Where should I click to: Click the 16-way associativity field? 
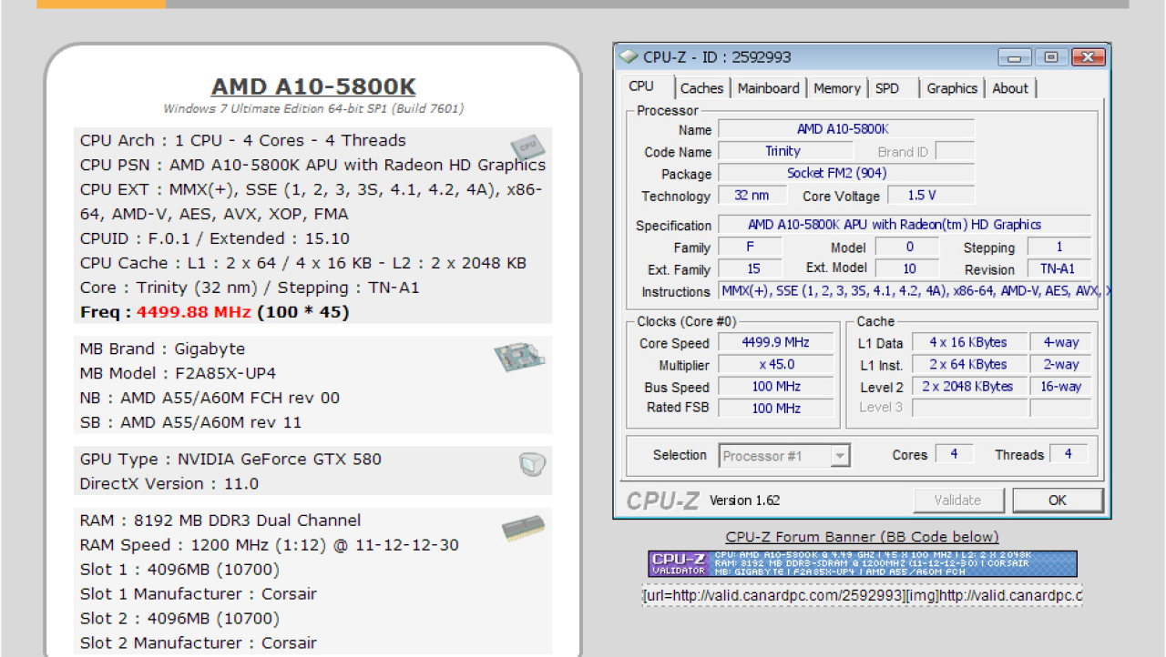[x=1060, y=387]
